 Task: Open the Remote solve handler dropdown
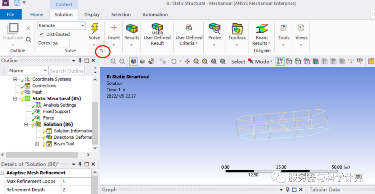[x=83, y=26]
